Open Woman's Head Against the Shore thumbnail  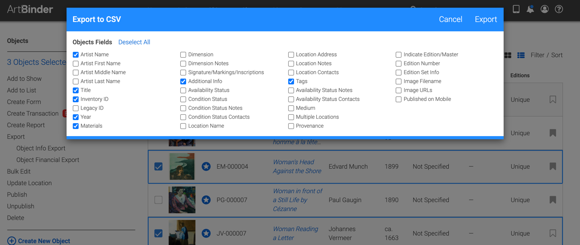tap(182, 166)
